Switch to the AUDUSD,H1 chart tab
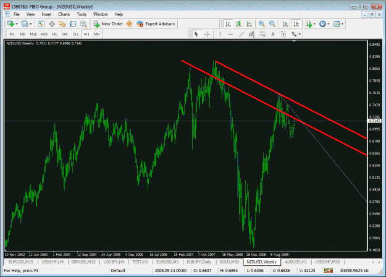Viewport: 386px width, 277px height. 296,262
